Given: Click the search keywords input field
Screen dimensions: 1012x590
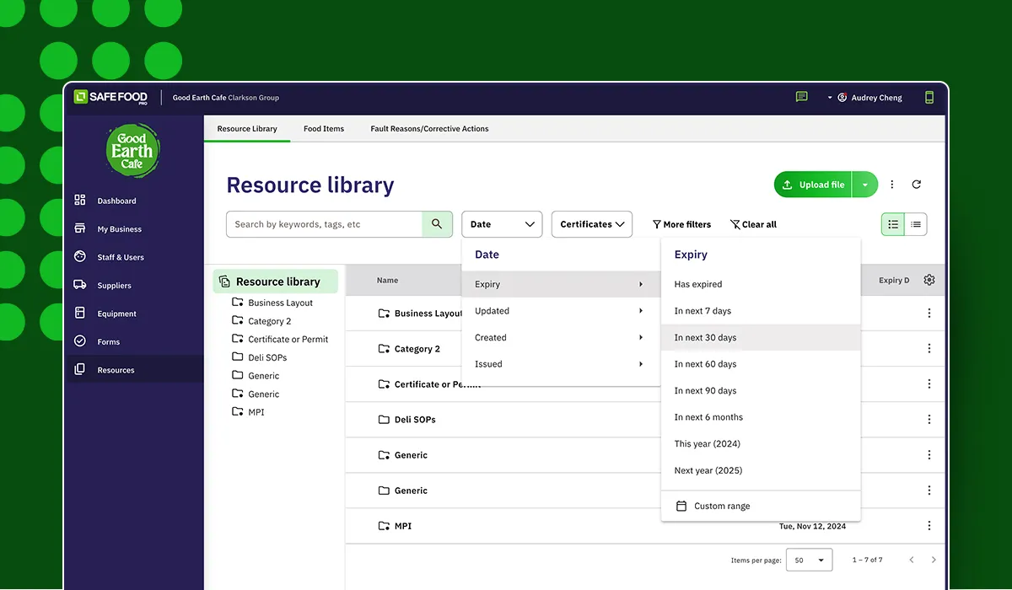Looking at the screenshot, I should click(x=325, y=224).
